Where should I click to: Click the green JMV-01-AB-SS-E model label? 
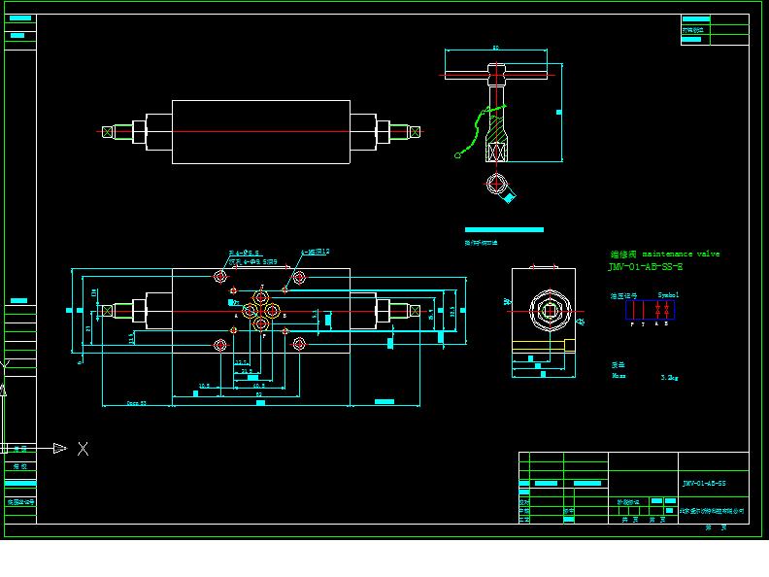click(x=645, y=267)
